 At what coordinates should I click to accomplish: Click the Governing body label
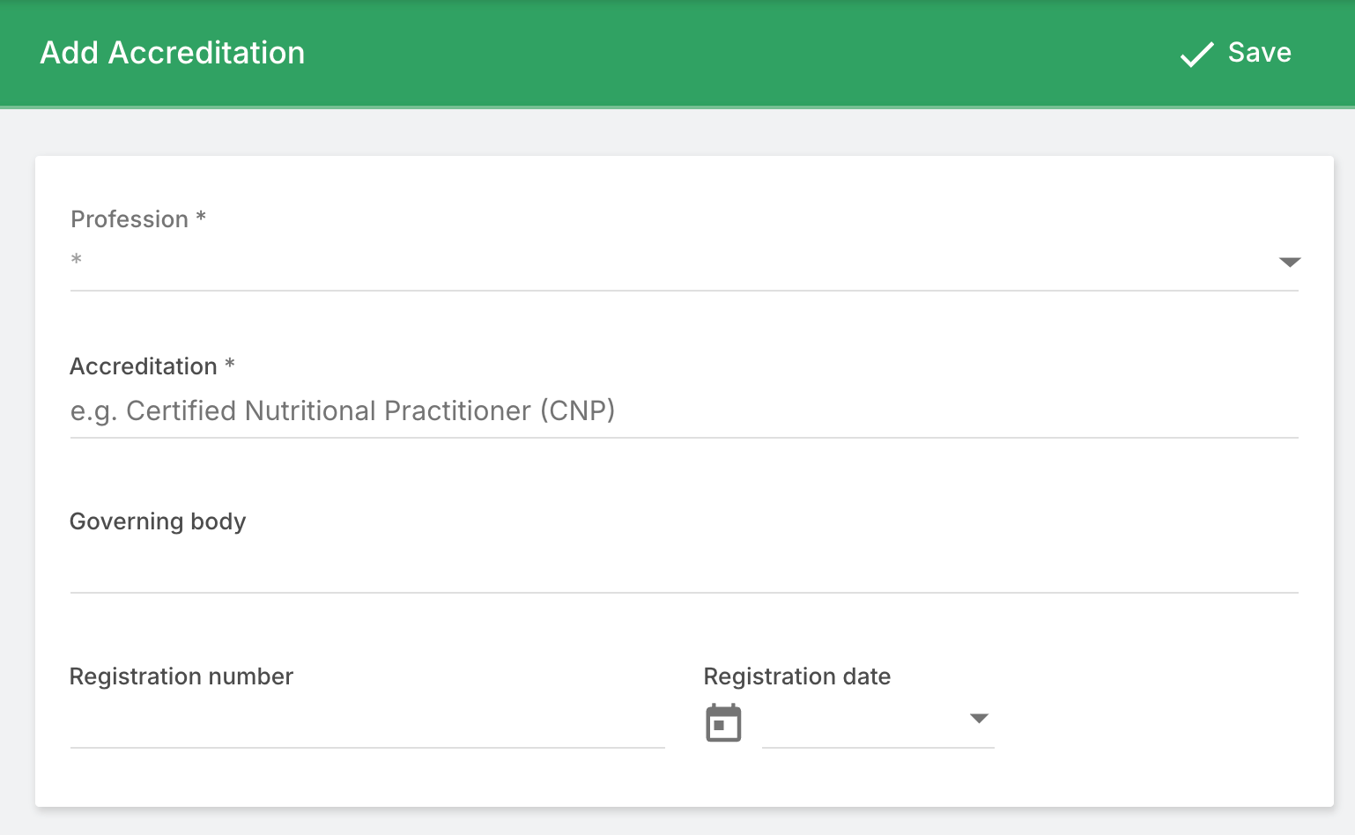[158, 521]
